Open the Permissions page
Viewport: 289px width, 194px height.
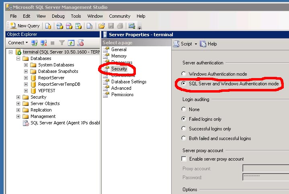[122, 95]
